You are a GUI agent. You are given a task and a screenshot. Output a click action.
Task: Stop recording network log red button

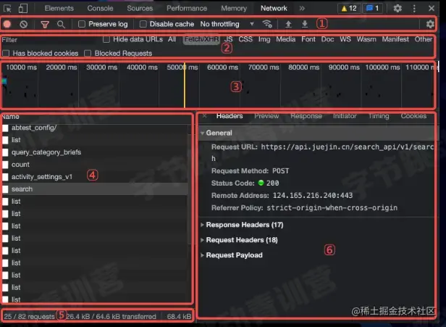[7, 24]
